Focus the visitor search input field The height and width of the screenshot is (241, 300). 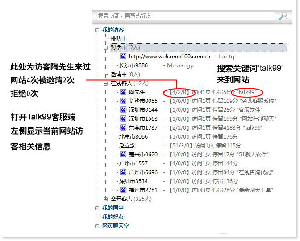point(186,16)
